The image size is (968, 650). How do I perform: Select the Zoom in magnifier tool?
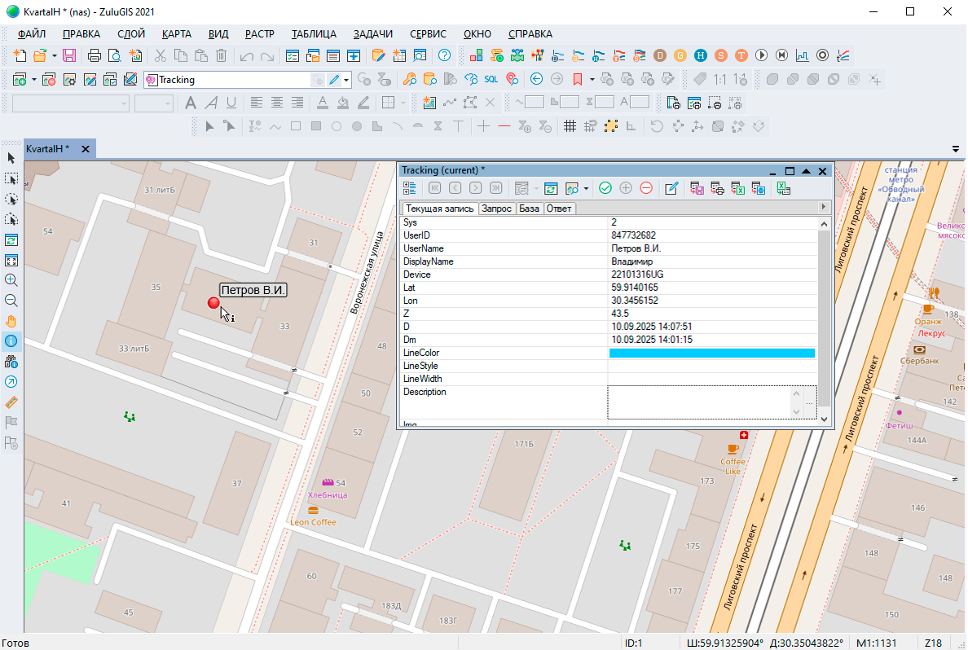(x=11, y=279)
